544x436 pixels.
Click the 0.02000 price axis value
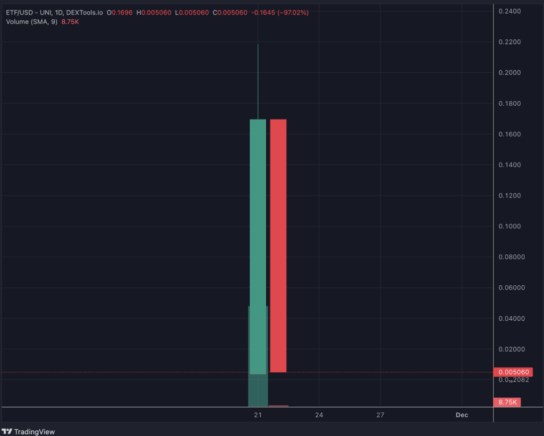pos(512,349)
